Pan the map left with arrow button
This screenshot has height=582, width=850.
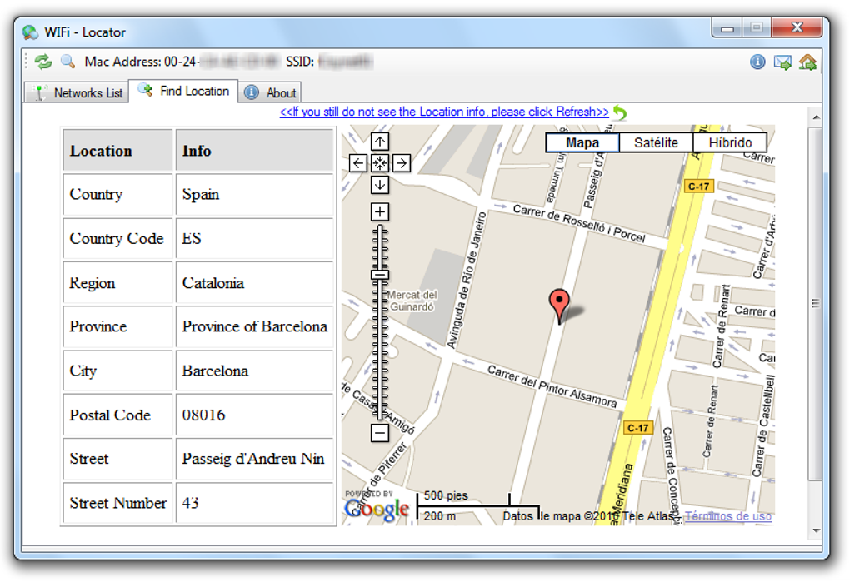click(x=358, y=163)
